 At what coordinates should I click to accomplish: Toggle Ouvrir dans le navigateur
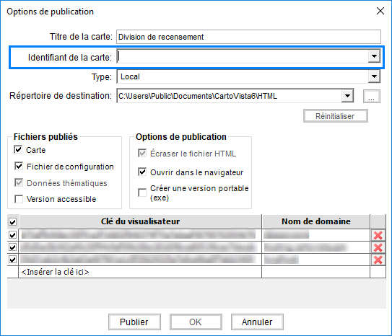[x=142, y=172]
